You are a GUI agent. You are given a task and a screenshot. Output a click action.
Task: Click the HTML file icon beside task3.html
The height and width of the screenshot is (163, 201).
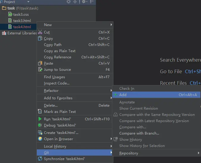10,20
